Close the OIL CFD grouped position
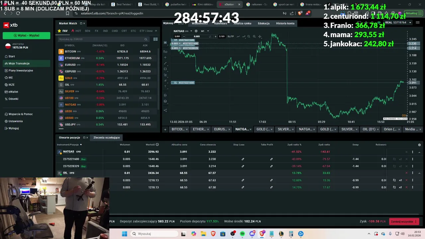The width and height of the screenshot is (425, 239). 406,173
